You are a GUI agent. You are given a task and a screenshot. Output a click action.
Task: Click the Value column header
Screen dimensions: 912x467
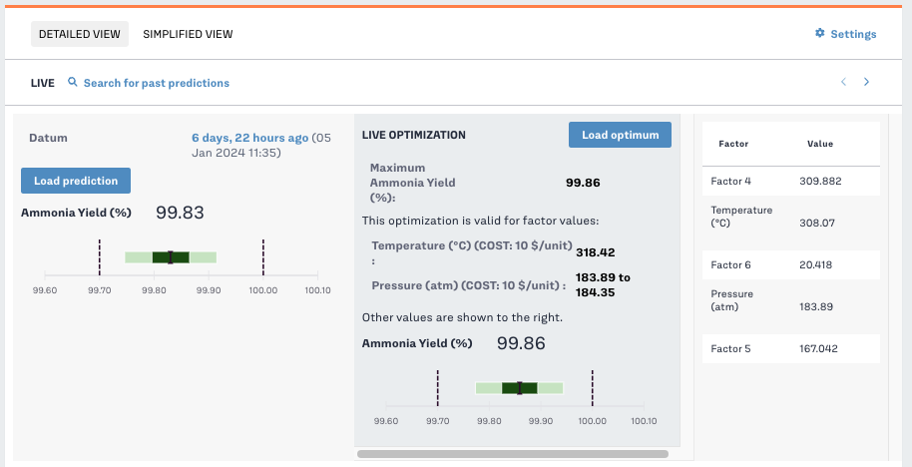819,144
